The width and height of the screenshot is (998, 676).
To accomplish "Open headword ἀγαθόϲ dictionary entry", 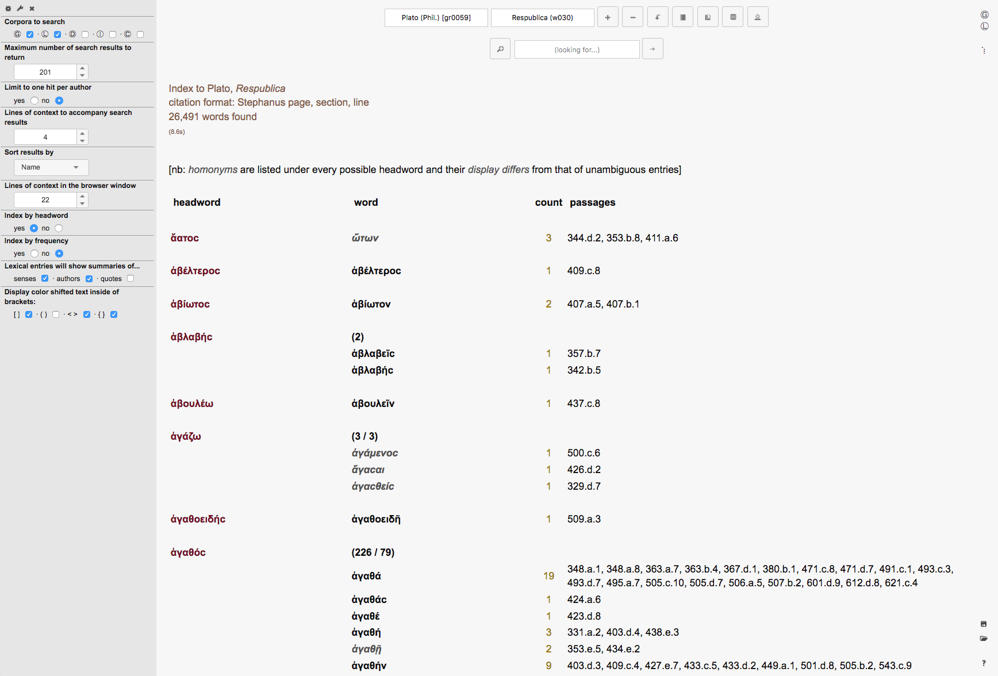I will [x=188, y=552].
